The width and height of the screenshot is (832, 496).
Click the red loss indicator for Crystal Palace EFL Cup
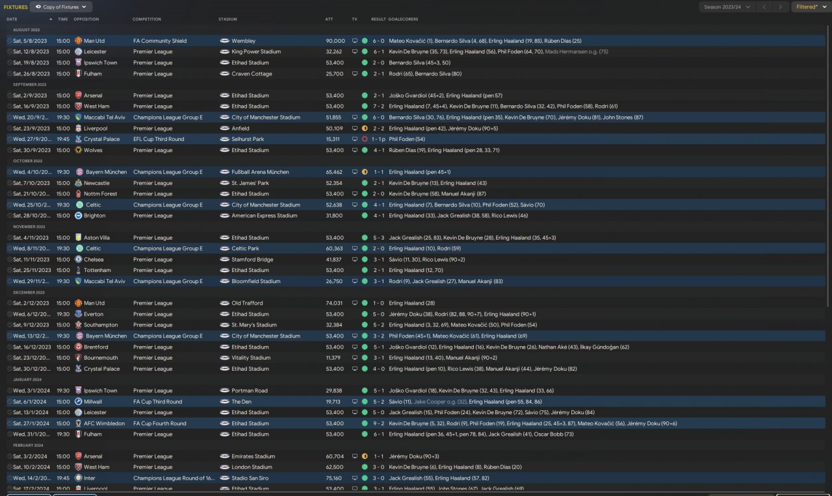coord(365,139)
